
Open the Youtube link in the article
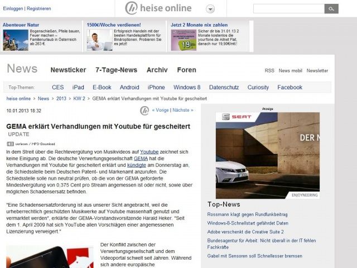[149, 152]
